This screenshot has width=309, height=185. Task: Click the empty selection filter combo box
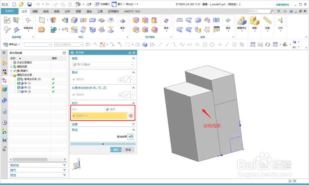point(38,45)
